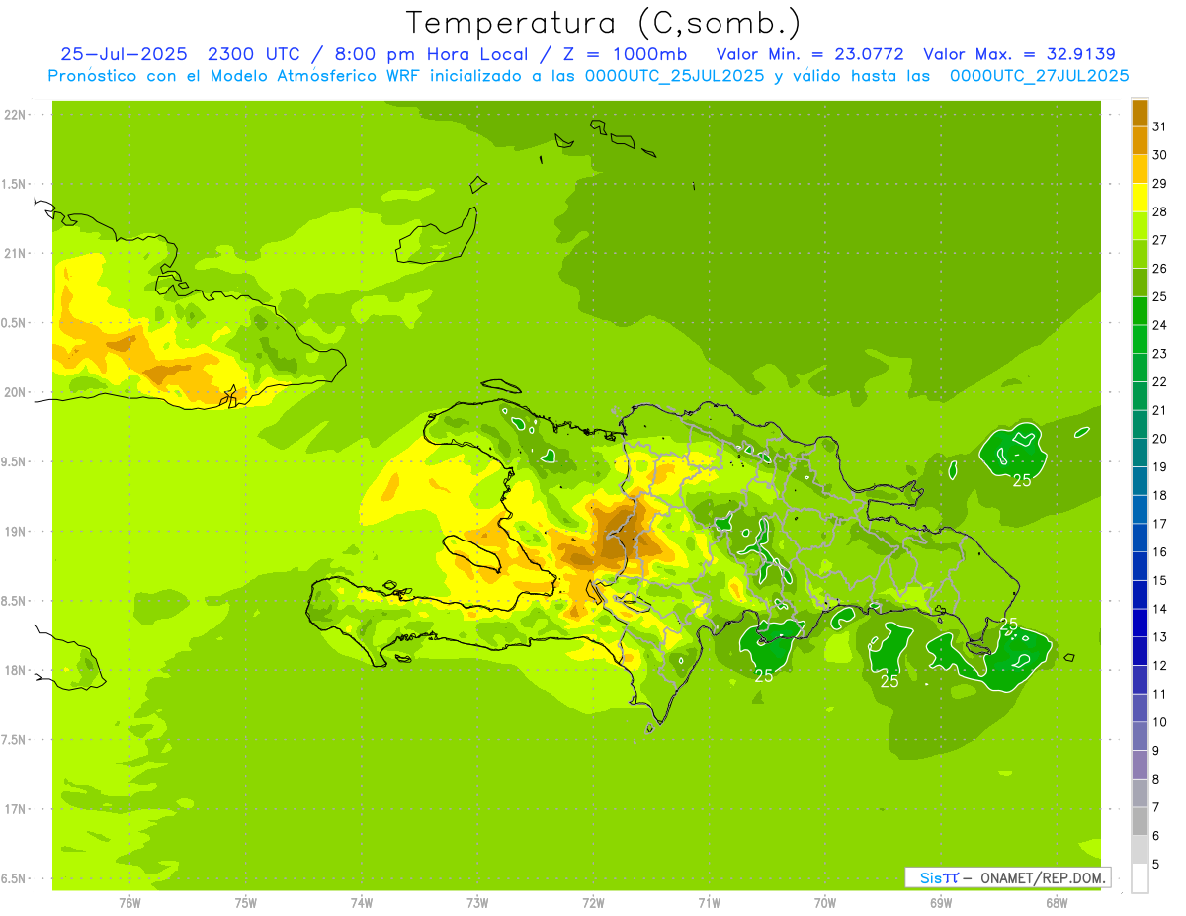Click the "ONAMET/REP.DOM." credit label

coord(1042,877)
